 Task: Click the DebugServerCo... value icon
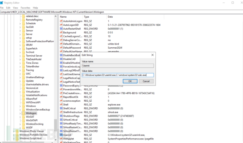pos(61,40)
